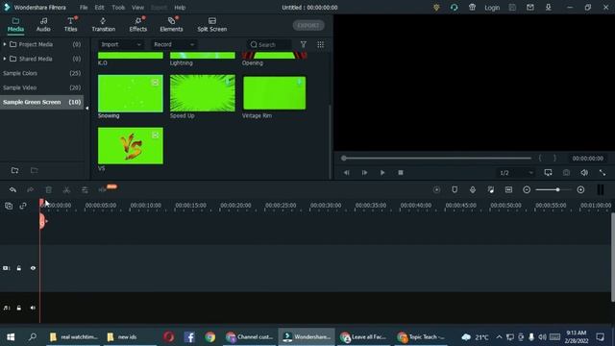Click the Login link
This screenshot has width=615, height=346.
click(x=492, y=8)
